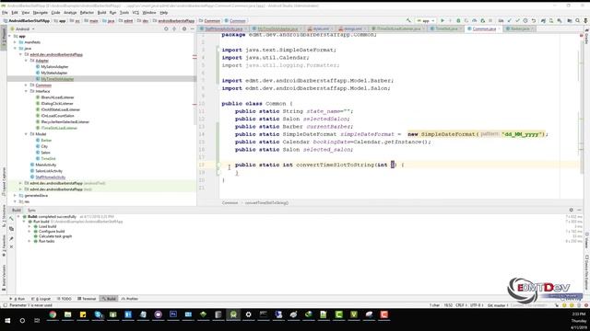Open Chrome from the taskbar
This screenshot has width=590, height=331.
[53, 314]
